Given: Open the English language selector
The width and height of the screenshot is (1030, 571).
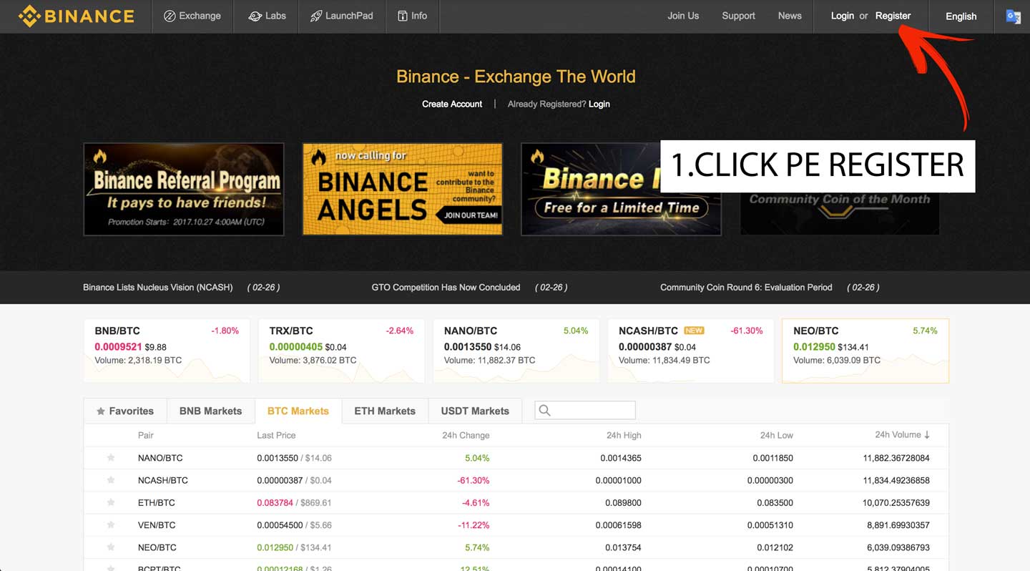Looking at the screenshot, I should (x=961, y=16).
